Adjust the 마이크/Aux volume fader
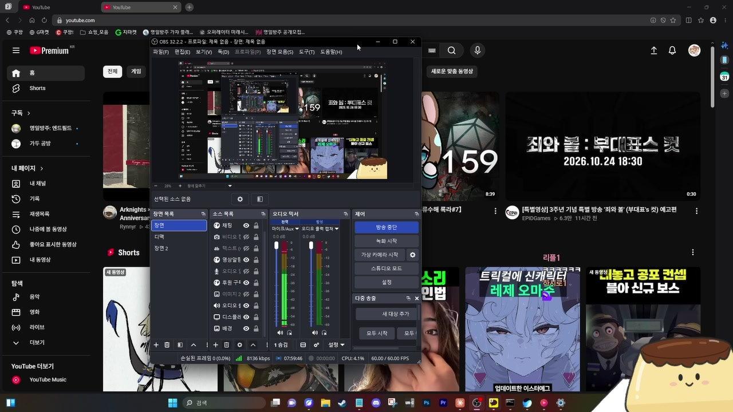This screenshot has height=412, width=733. [277, 245]
